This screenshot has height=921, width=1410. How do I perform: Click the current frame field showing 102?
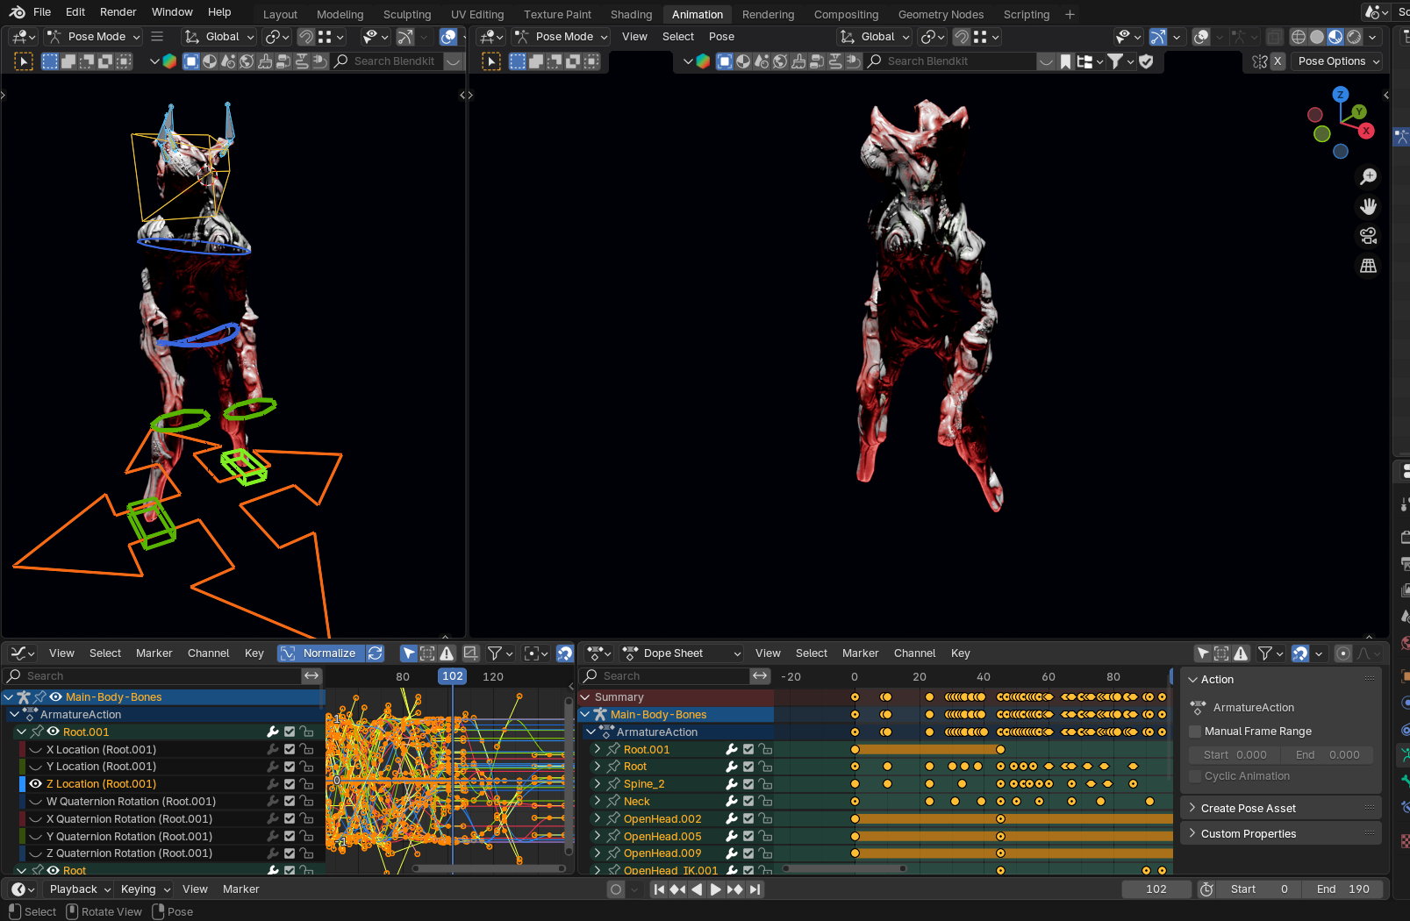coord(1156,889)
